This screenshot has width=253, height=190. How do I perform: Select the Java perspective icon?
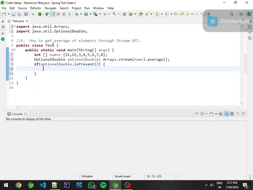tap(249, 14)
